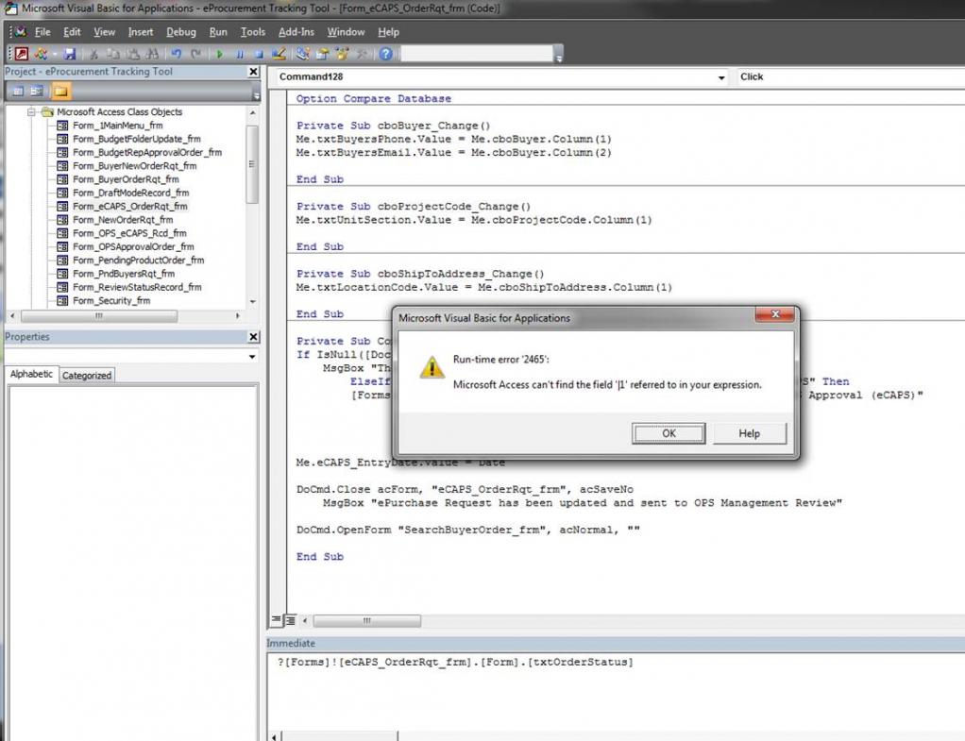Click the Reset stop icon
Image resolution: width=965 pixels, height=741 pixels.
pyautogui.click(x=259, y=55)
